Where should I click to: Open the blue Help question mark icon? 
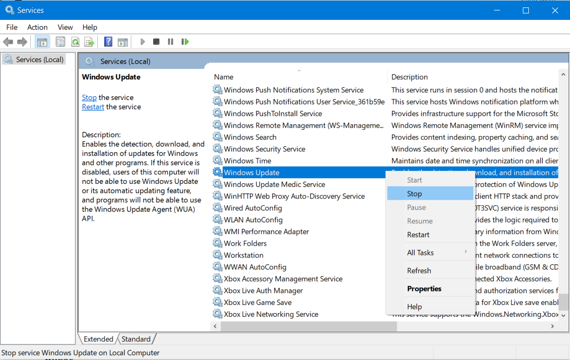pyautogui.click(x=108, y=42)
